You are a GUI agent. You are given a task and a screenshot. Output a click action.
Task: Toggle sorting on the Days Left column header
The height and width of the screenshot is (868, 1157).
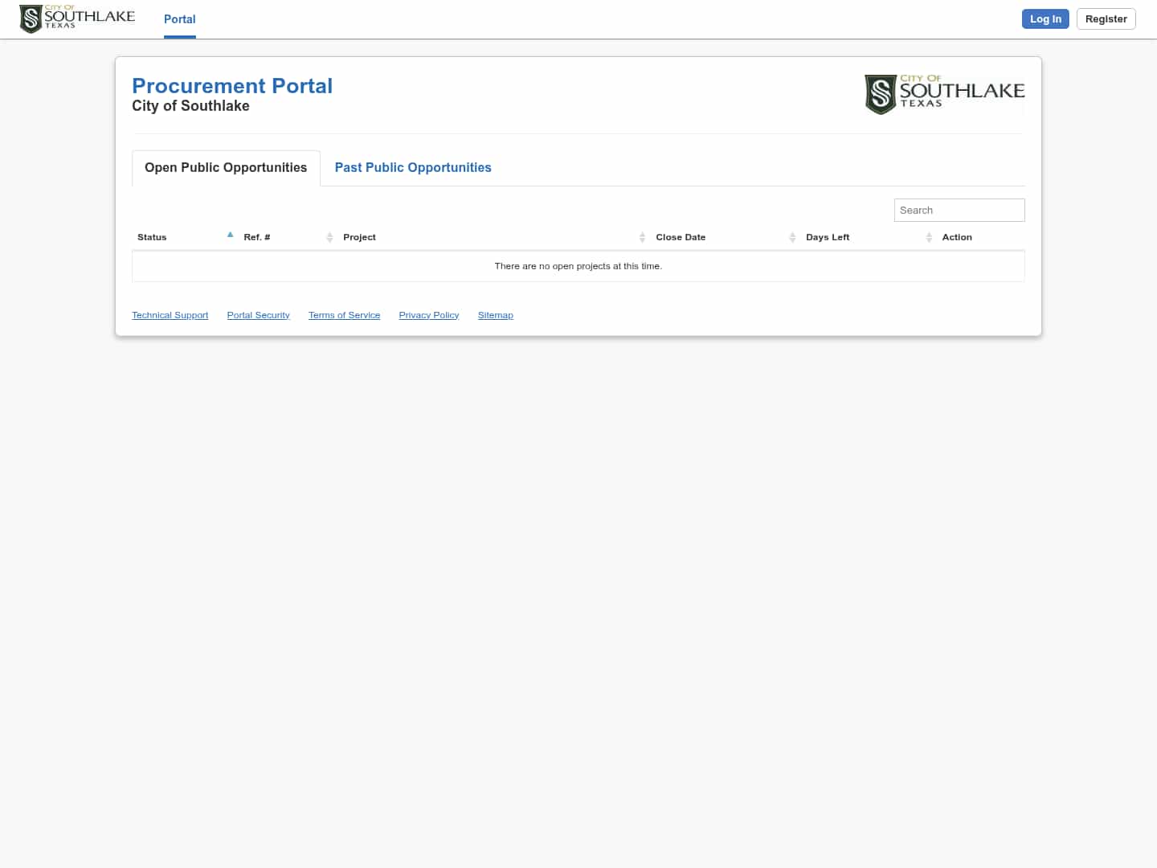828,237
